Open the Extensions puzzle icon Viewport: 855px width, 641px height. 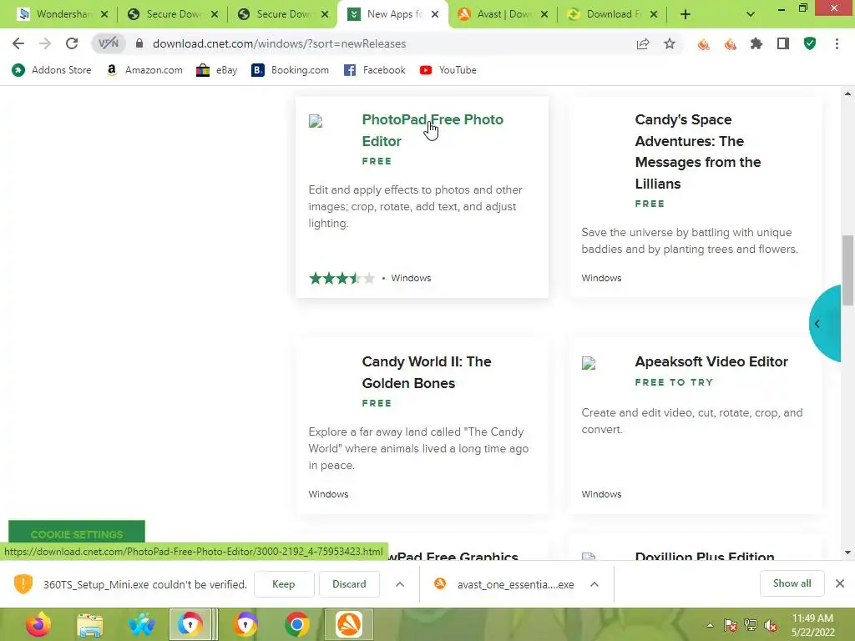point(756,43)
